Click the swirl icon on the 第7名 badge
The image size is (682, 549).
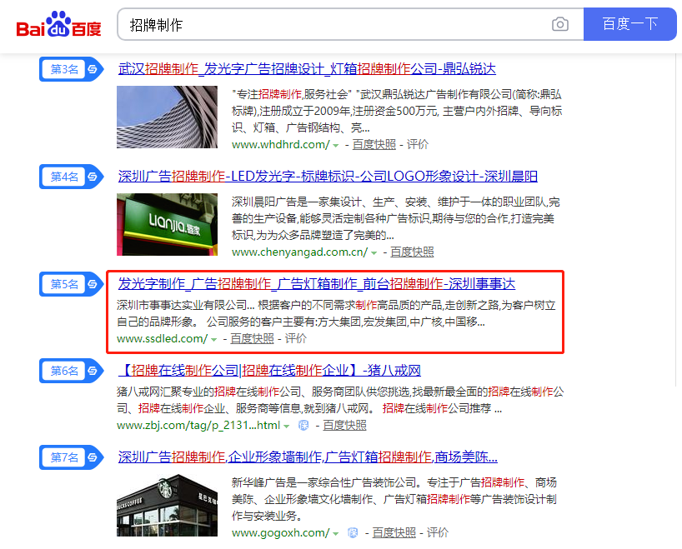click(x=93, y=457)
